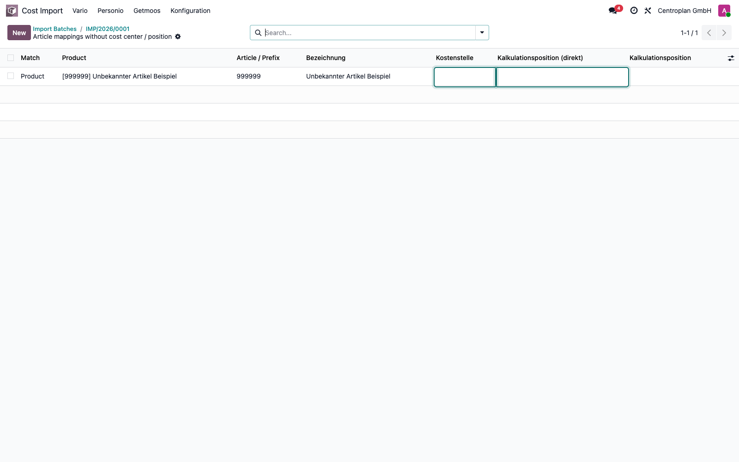Sort by Article / Prefix column header

pyautogui.click(x=258, y=58)
